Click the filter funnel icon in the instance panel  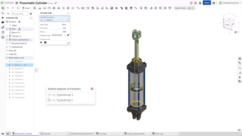(8, 14)
